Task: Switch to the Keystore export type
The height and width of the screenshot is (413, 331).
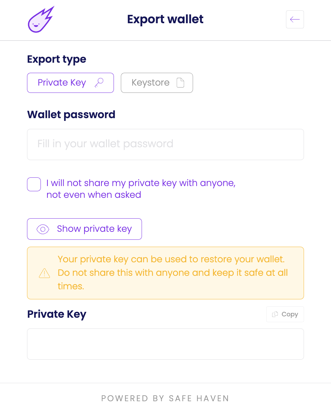Action: click(151, 83)
